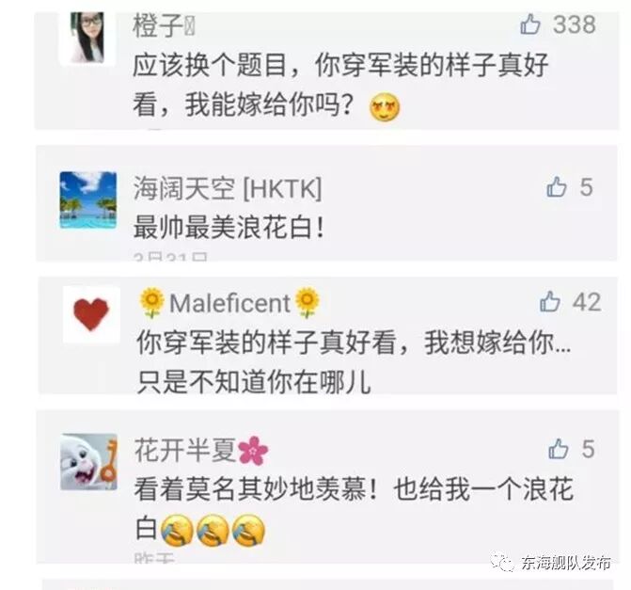
Task: Open 花开半夏's white rabbit avatar
Action: click(88, 462)
